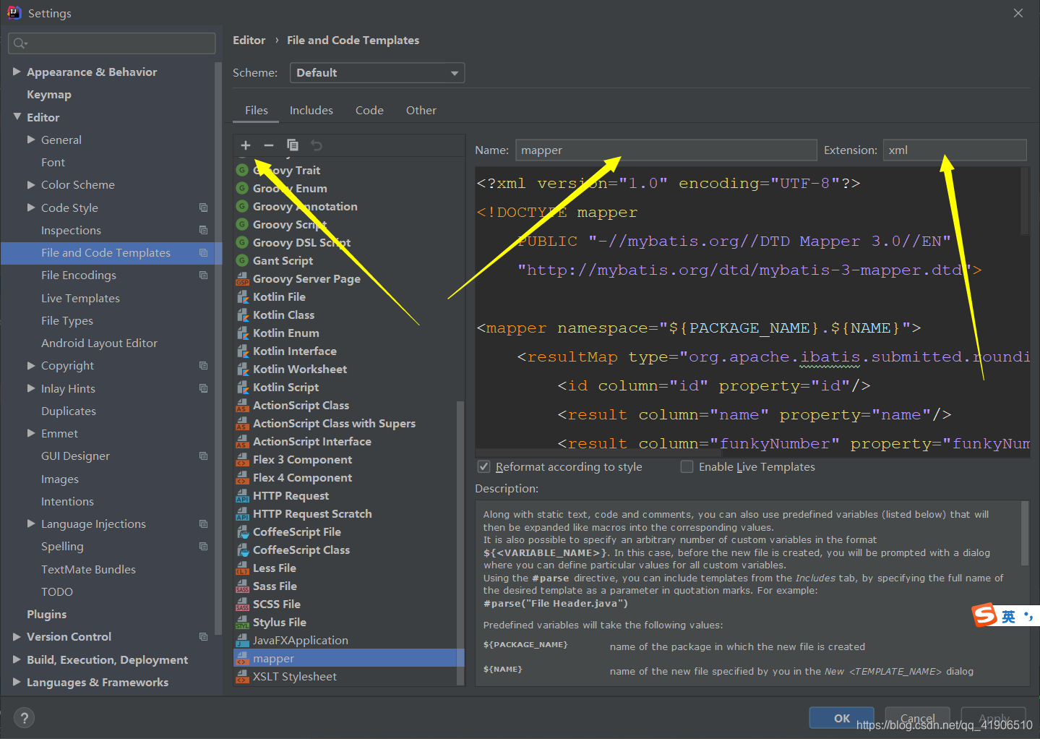1040x739 pixels.
Task: Click the Copy Template icon
Action: tap(293, 145)
